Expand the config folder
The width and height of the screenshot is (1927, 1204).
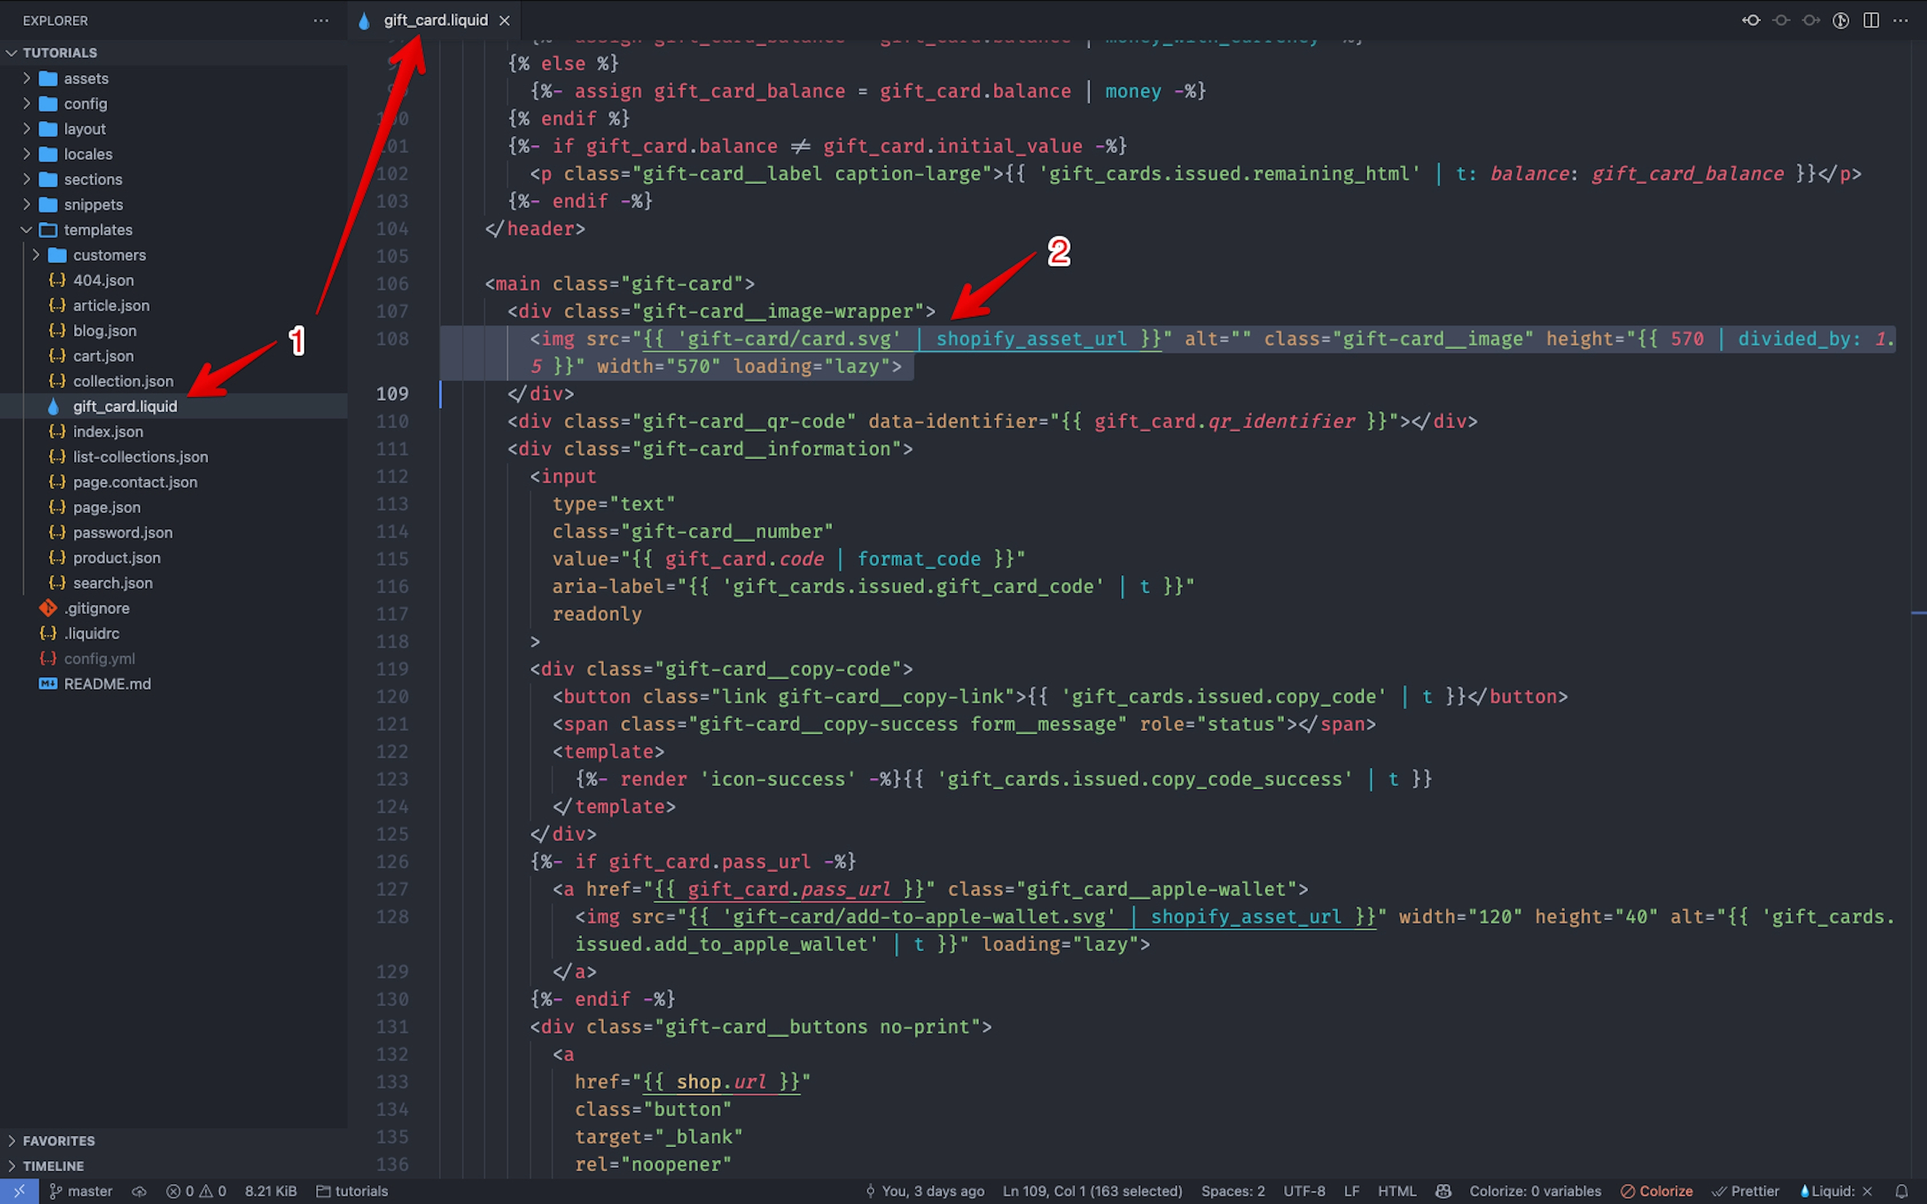(x=173, y=104)
